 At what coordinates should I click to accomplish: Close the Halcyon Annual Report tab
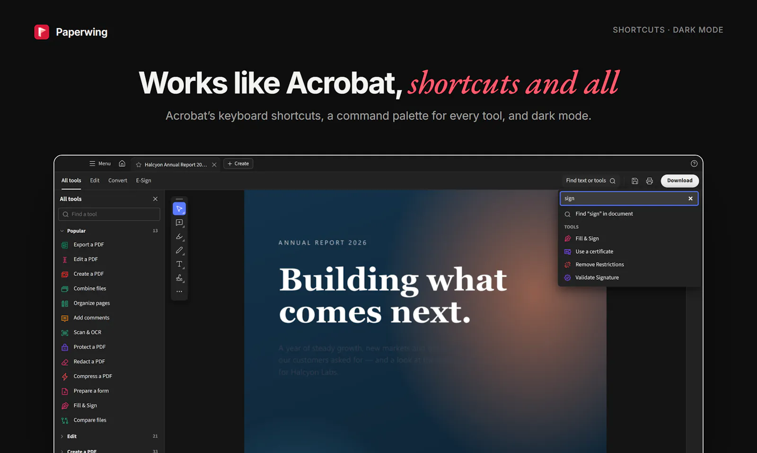pos(214,165)
